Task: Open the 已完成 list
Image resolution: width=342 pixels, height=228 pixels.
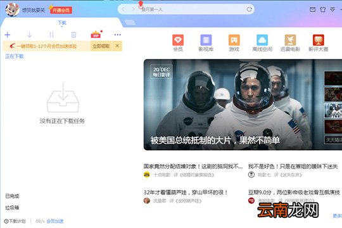Action: 12,196
